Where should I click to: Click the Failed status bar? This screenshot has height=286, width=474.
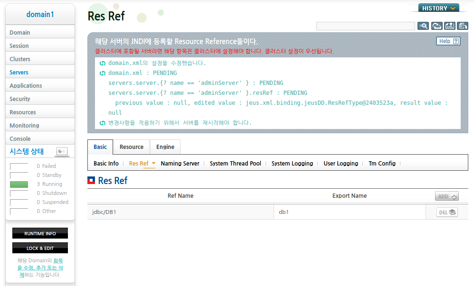click(x=19, y=166)
